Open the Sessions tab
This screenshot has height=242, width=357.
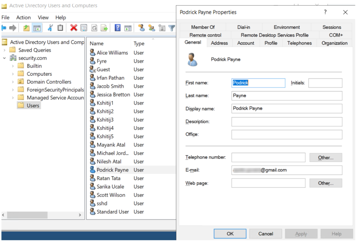click(332, 27)
